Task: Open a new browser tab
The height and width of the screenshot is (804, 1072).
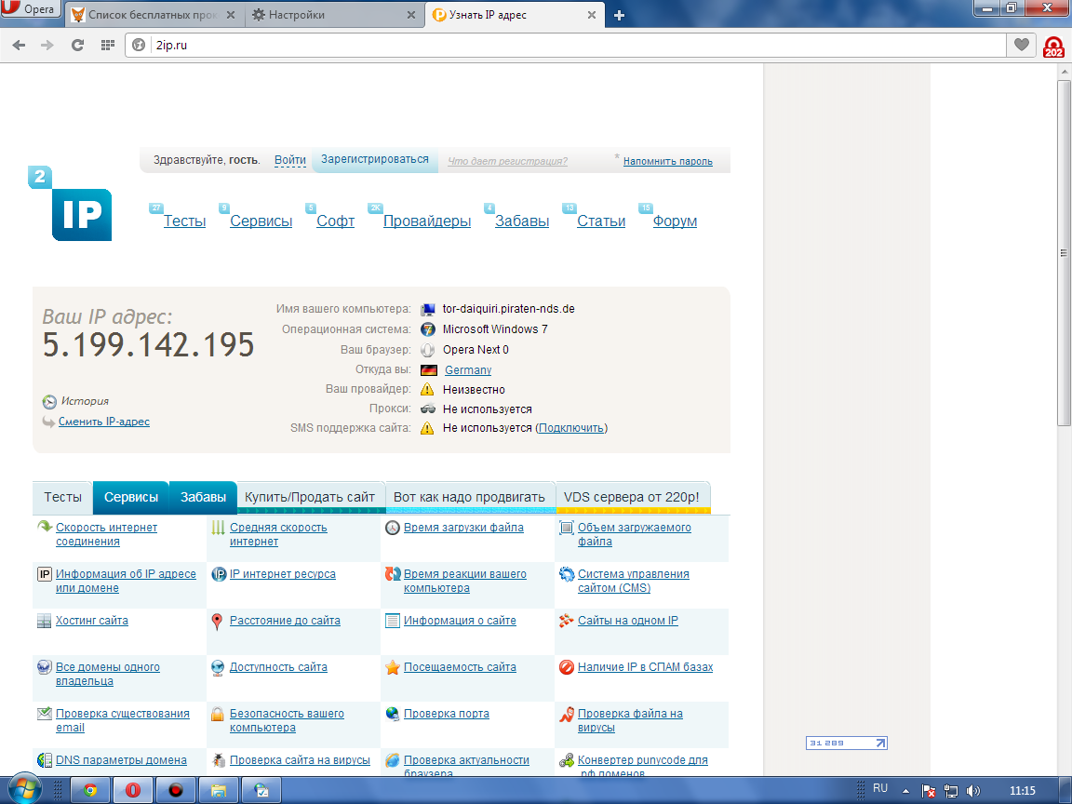Action: tap(619, 15)
